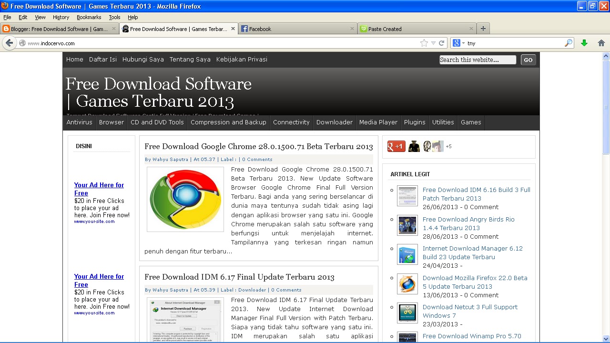610x343 pixels.
Task: Click the first Your Ad Here for Free link
Action: click(99, 189)
